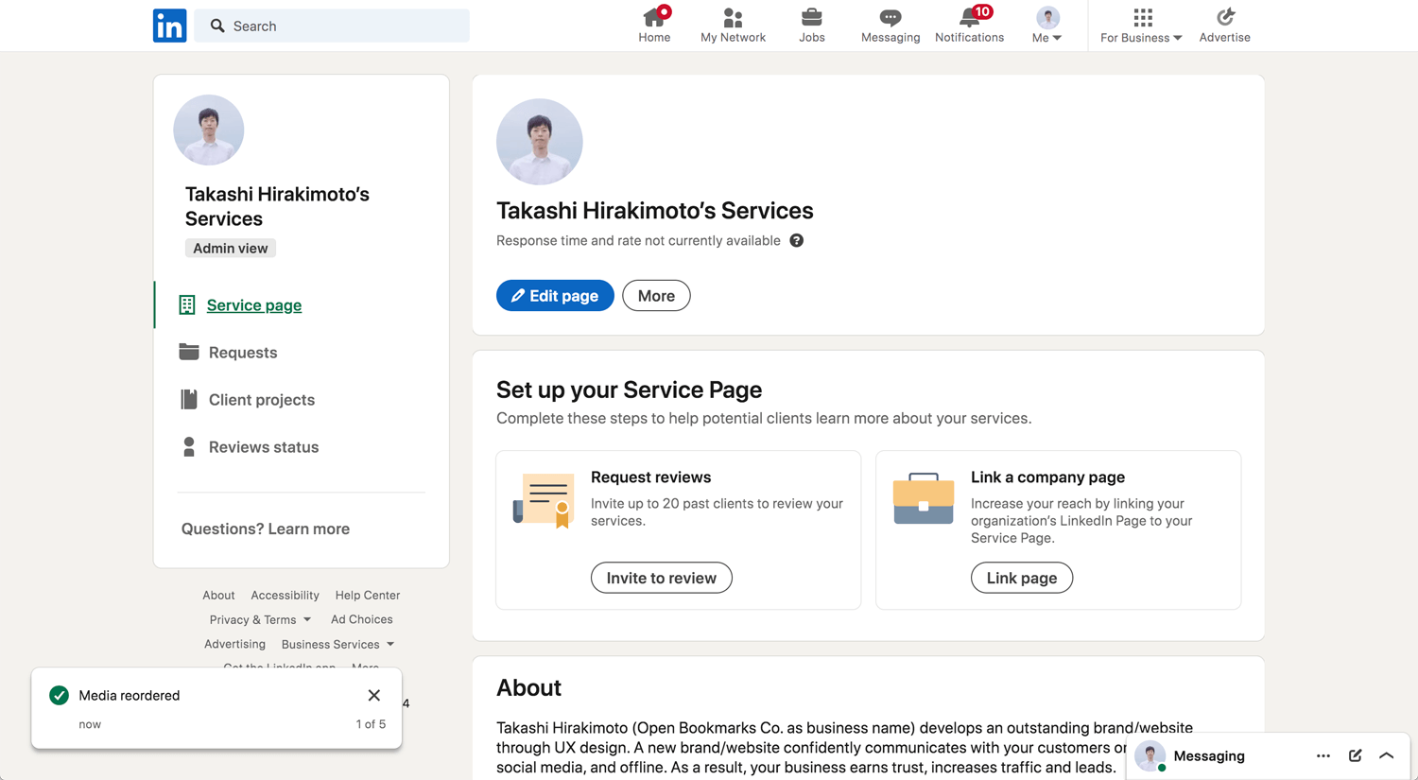
Task: Click the sidebar profile photo
Action: pyautogui.click(x=209, y=130)
